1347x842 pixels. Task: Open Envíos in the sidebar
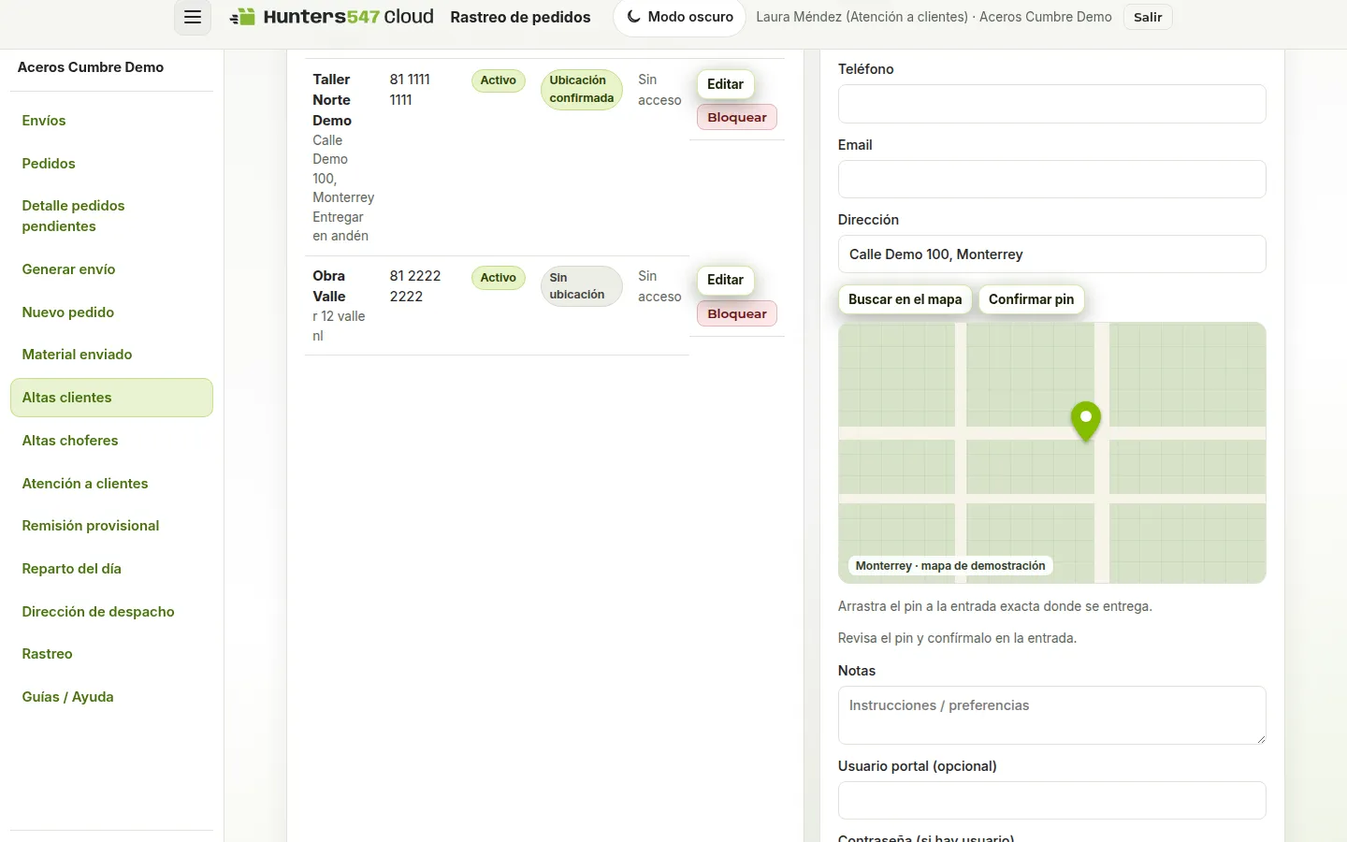point(111,121)
